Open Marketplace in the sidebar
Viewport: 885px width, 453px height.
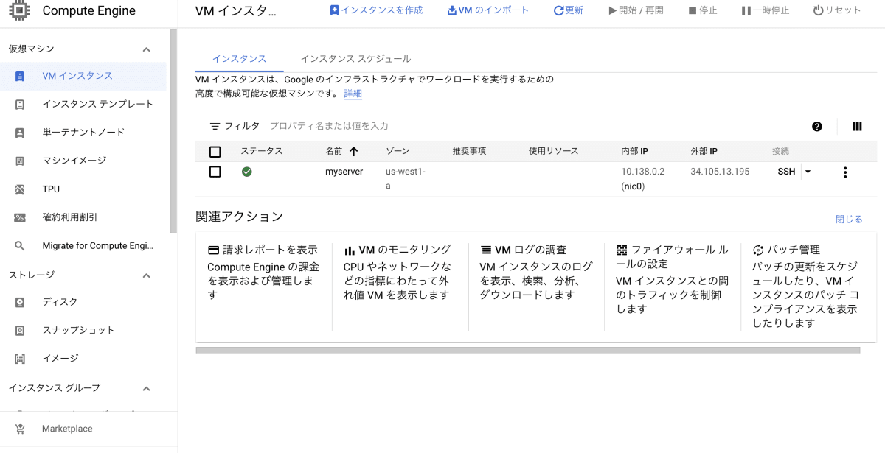[x=67, y=429]
